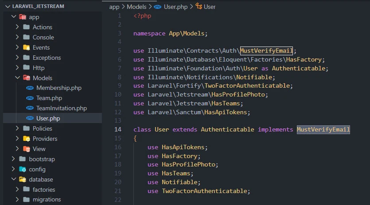Click the PHP icon beside TeamInvitation.php
The image size is (370, 205).
pos(30,108)
